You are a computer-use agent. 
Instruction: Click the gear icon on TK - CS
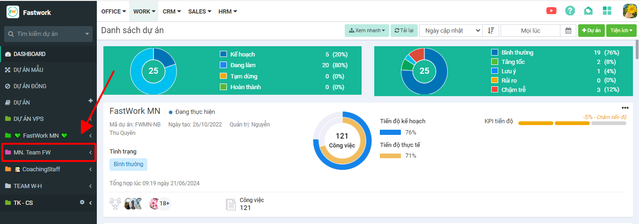click(x=82, y=203)
